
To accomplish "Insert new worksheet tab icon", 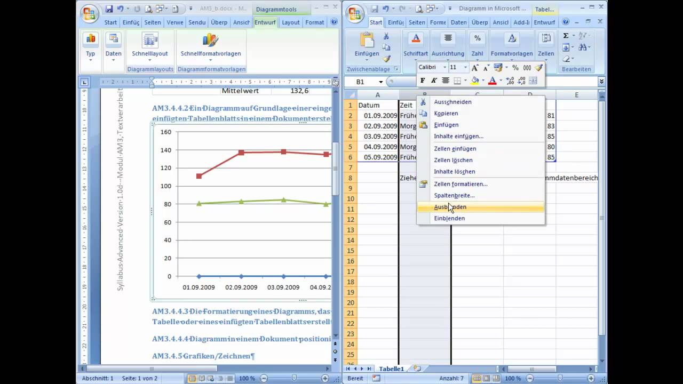I will [417, 369].
